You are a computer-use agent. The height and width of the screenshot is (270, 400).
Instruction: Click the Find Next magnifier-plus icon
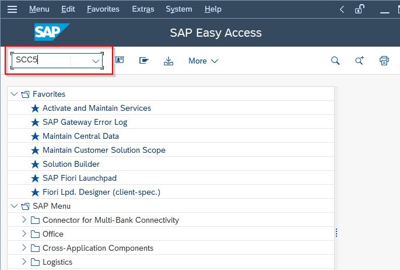359,61
